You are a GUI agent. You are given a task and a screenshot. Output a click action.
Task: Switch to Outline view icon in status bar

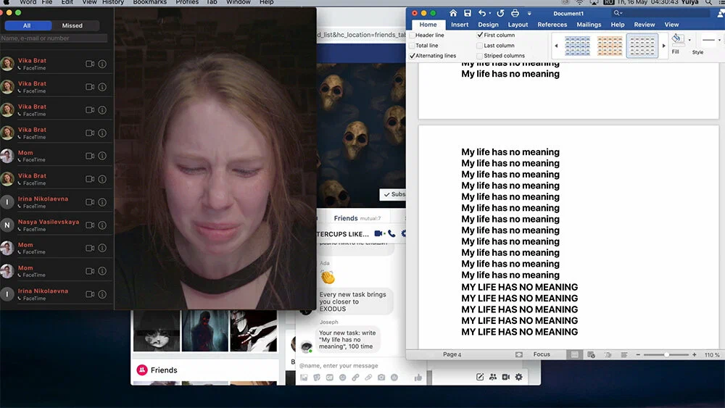click(x=608, y=354)
